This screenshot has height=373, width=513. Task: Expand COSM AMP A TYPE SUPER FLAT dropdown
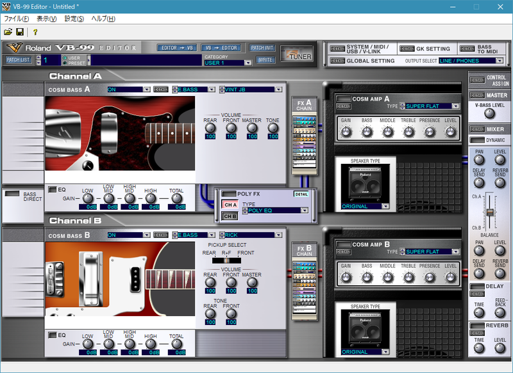pyautogui.click(x=456, y=106)
